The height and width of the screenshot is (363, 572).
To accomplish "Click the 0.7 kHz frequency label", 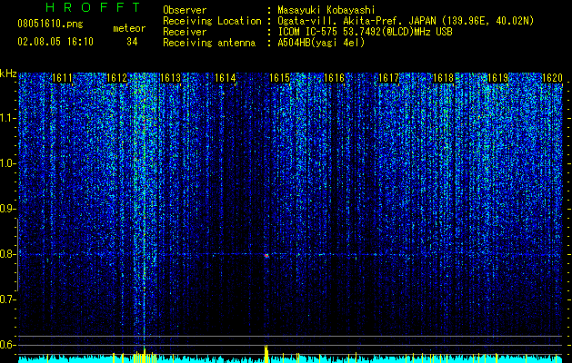I will tap(8, 299).
